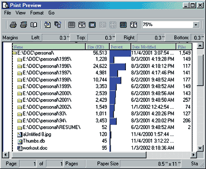
Task: Click the Top margin field
Action: [101, 37]
